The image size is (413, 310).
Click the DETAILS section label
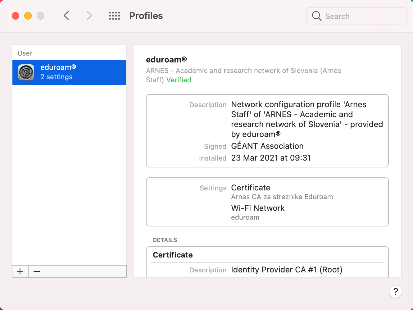point(165,240)
